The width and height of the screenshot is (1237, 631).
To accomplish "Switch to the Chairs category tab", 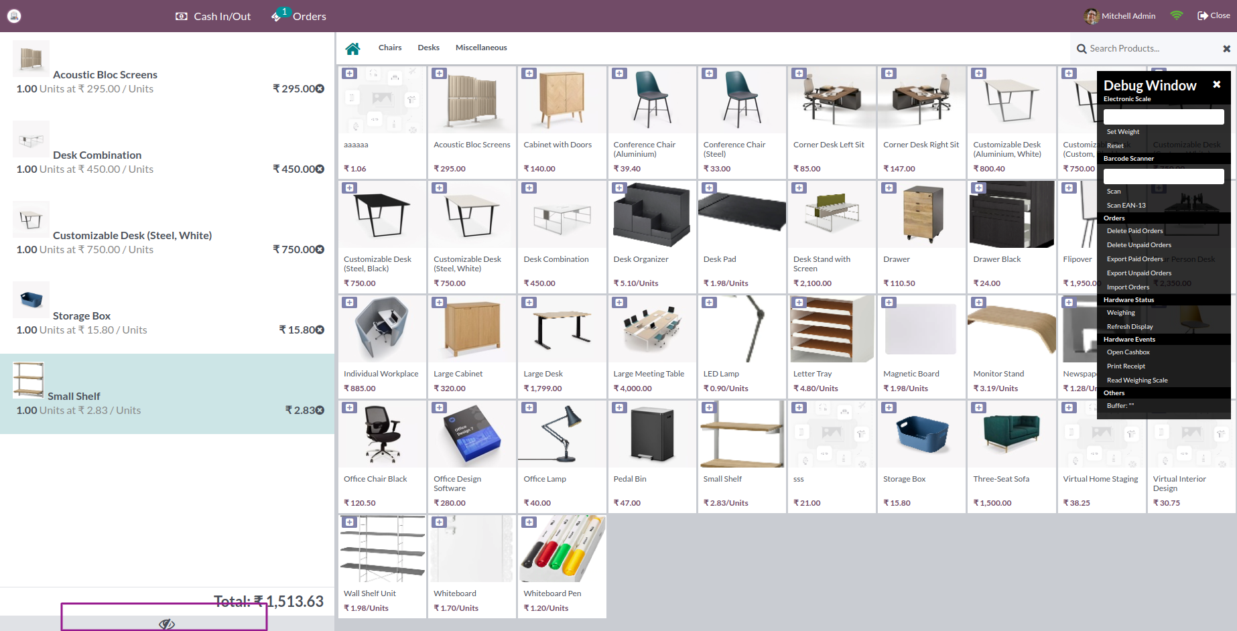I will 390,48.
